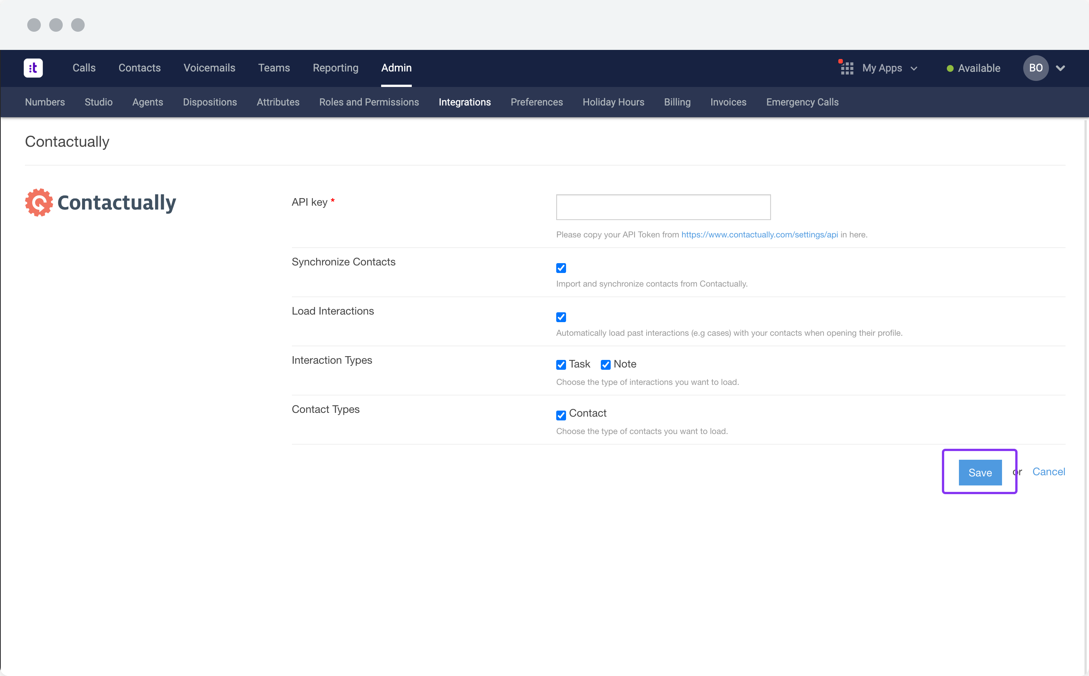Open Roles and Permissions section
This screenshot has width=1089, height=676.
[x=369, y=102]
